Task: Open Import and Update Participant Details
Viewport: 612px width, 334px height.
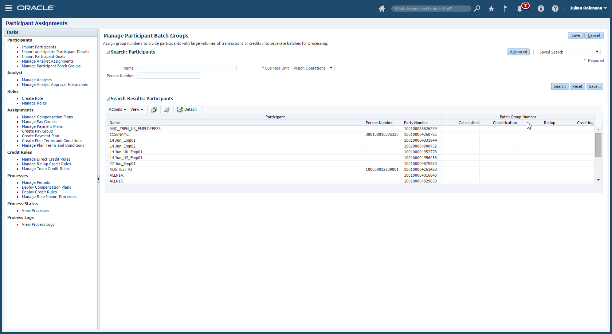Action: 55,52
